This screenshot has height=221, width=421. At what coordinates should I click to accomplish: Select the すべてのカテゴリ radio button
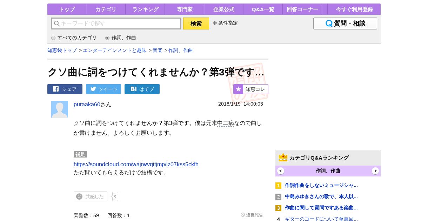pos(53,38)
